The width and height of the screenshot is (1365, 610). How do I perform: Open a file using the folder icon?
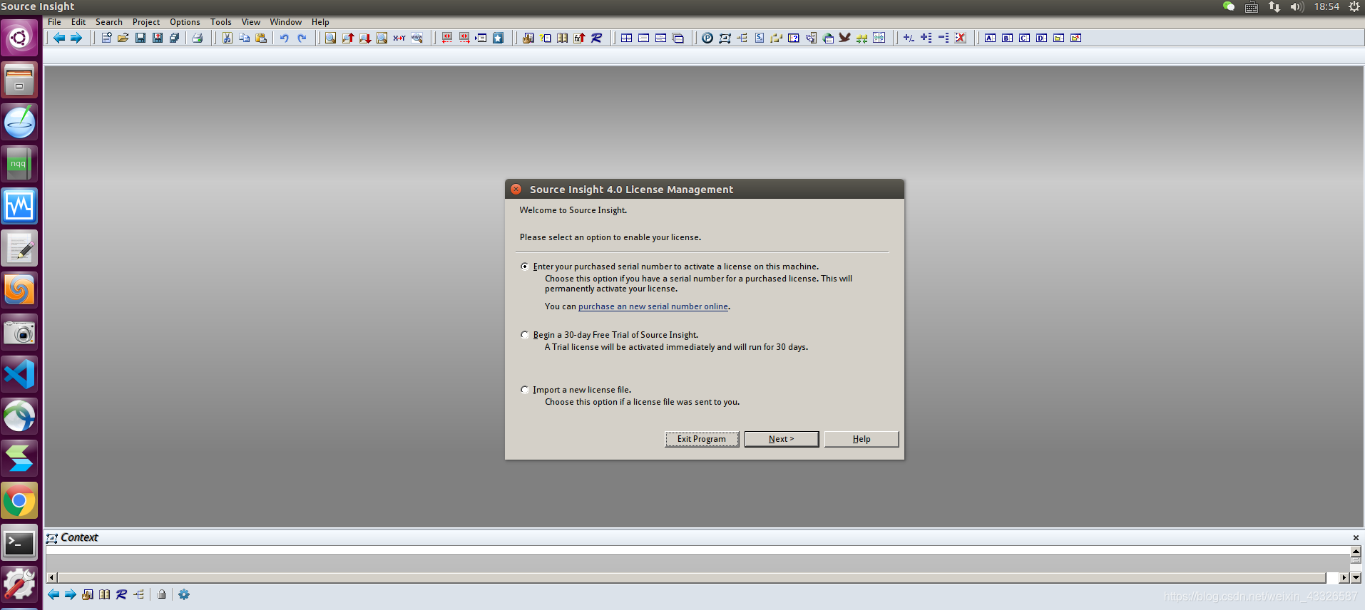click(x=123, y=38)
